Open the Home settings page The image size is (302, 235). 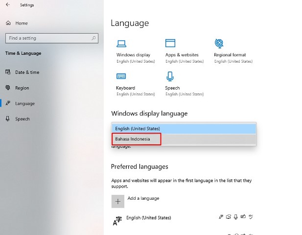(22, 23)
